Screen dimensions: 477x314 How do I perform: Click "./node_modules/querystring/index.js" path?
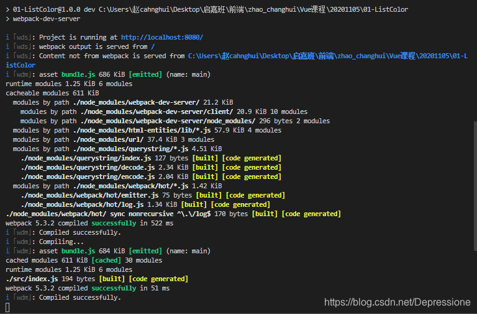(x=86, y=159)
